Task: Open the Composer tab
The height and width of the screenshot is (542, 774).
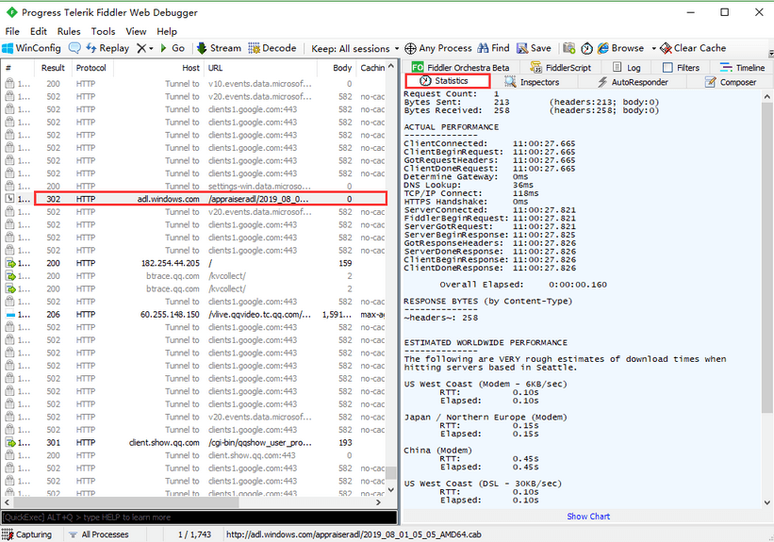Action: [731, 82]
